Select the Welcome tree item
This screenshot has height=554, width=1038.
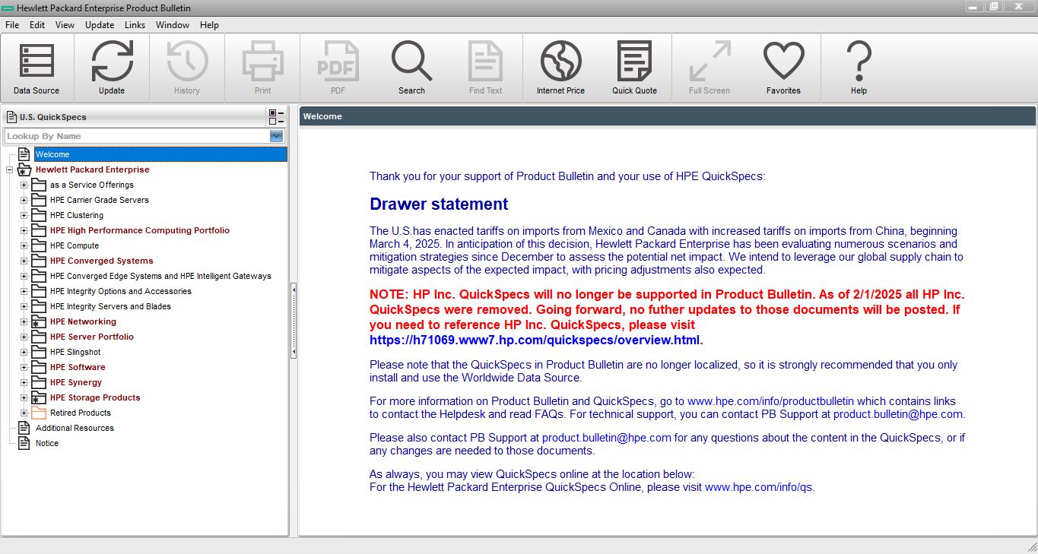[x=160, y=154]
